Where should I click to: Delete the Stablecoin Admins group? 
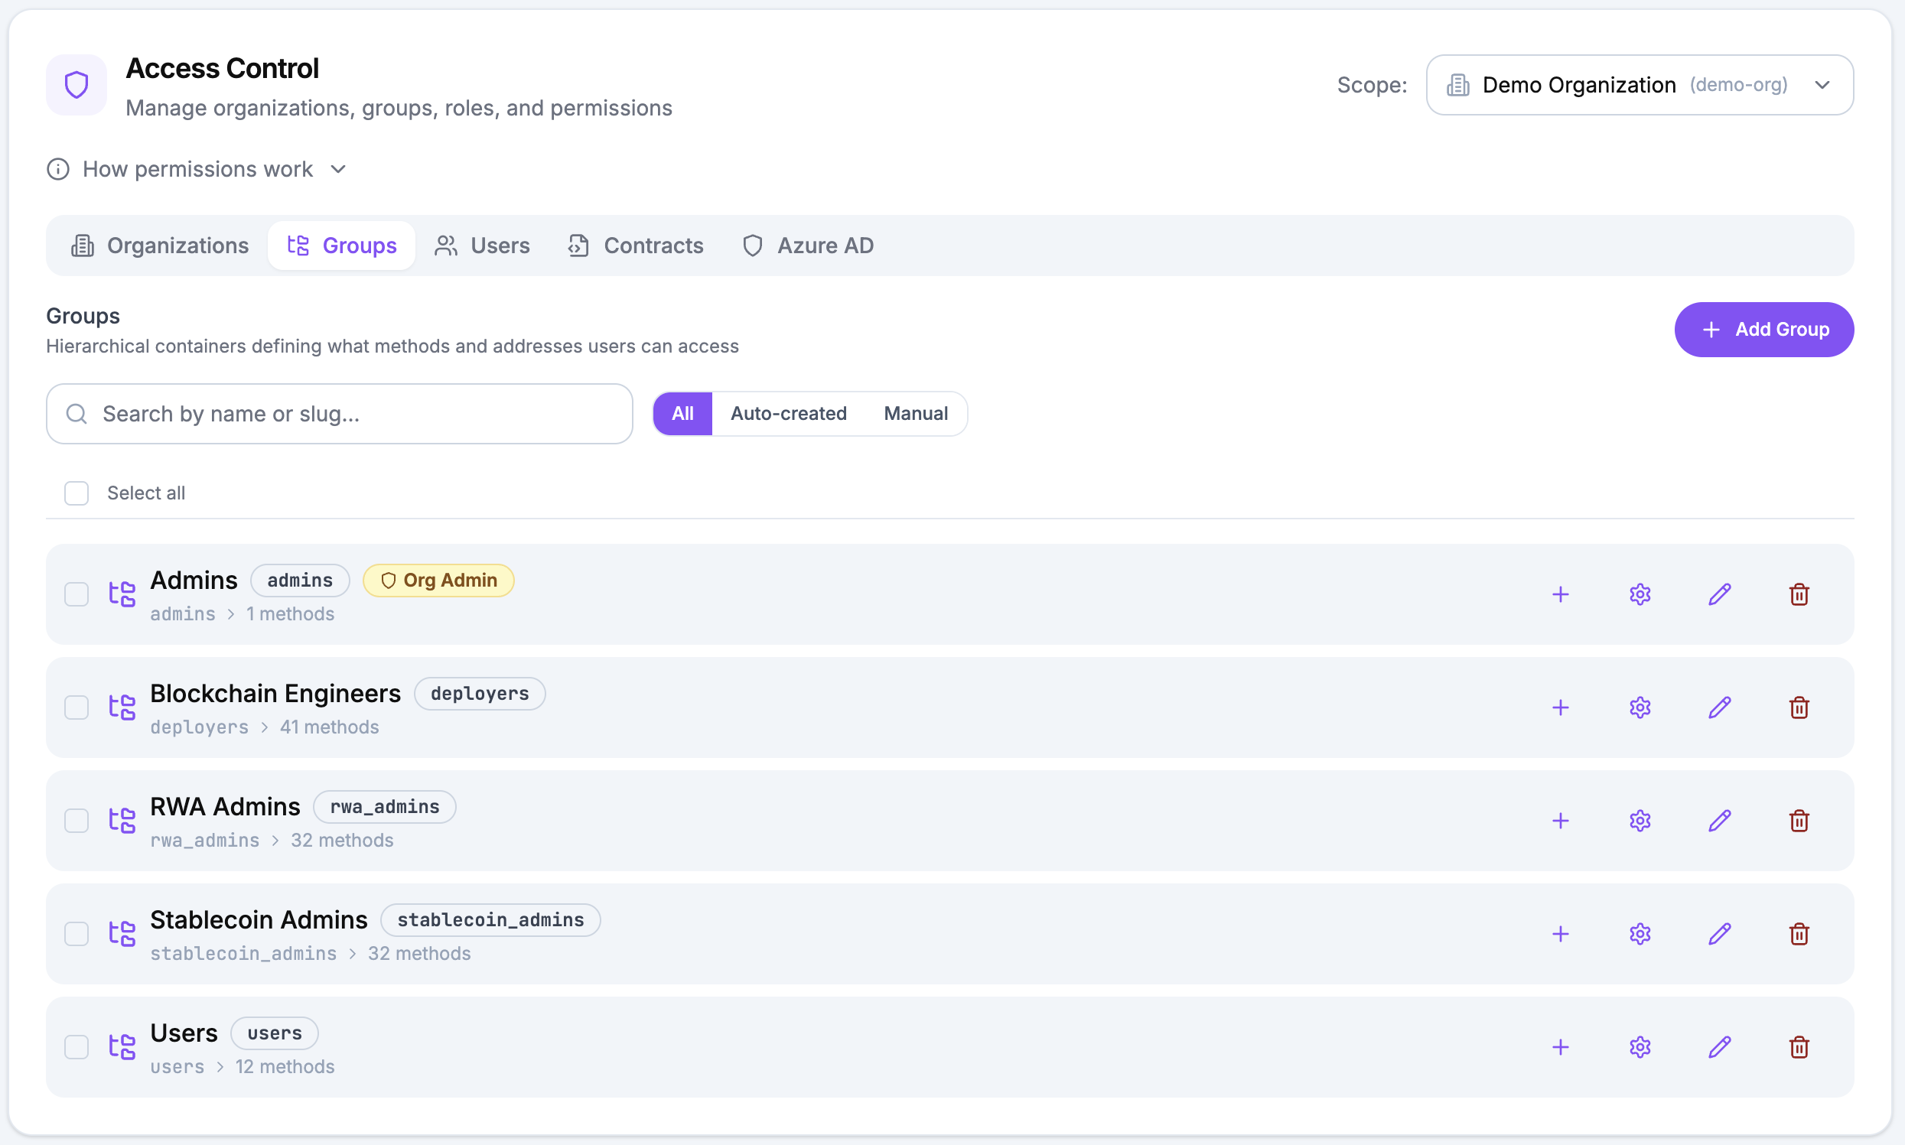pyautogui.click(x=1799, y=933)
